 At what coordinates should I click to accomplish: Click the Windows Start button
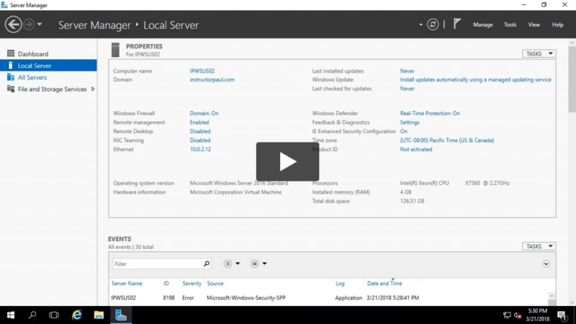(11, 315)
